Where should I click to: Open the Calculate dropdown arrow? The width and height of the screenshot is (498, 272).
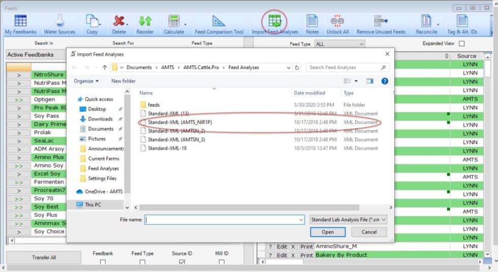pos(185,24)
